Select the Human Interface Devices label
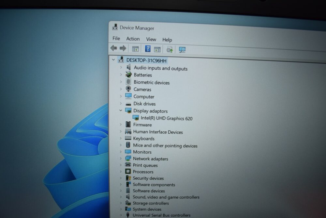The height and width of the screenshot is (218, 326). pos(158,132)
